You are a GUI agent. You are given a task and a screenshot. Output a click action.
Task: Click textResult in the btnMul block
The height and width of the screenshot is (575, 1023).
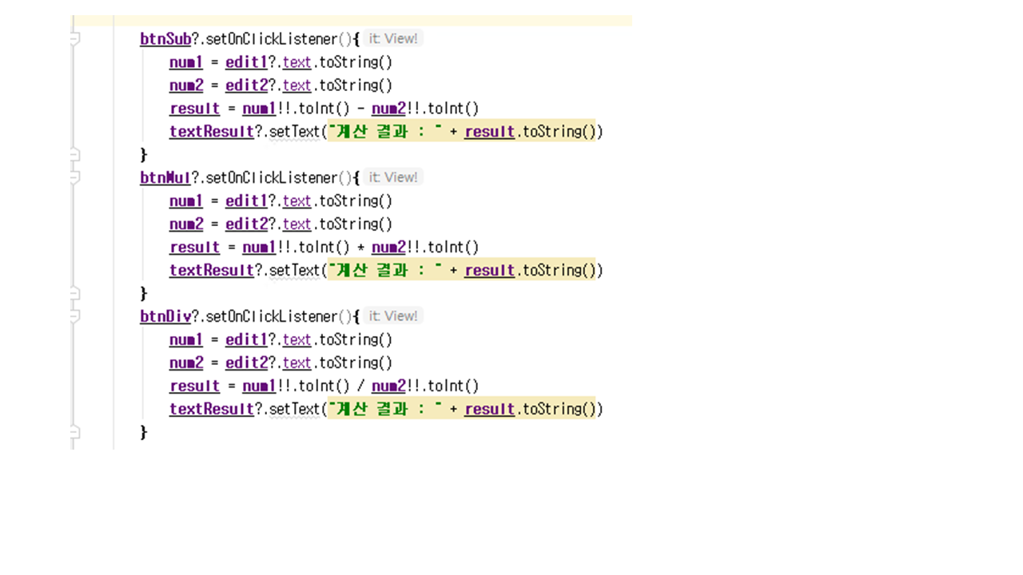click(x=211, y=271)
